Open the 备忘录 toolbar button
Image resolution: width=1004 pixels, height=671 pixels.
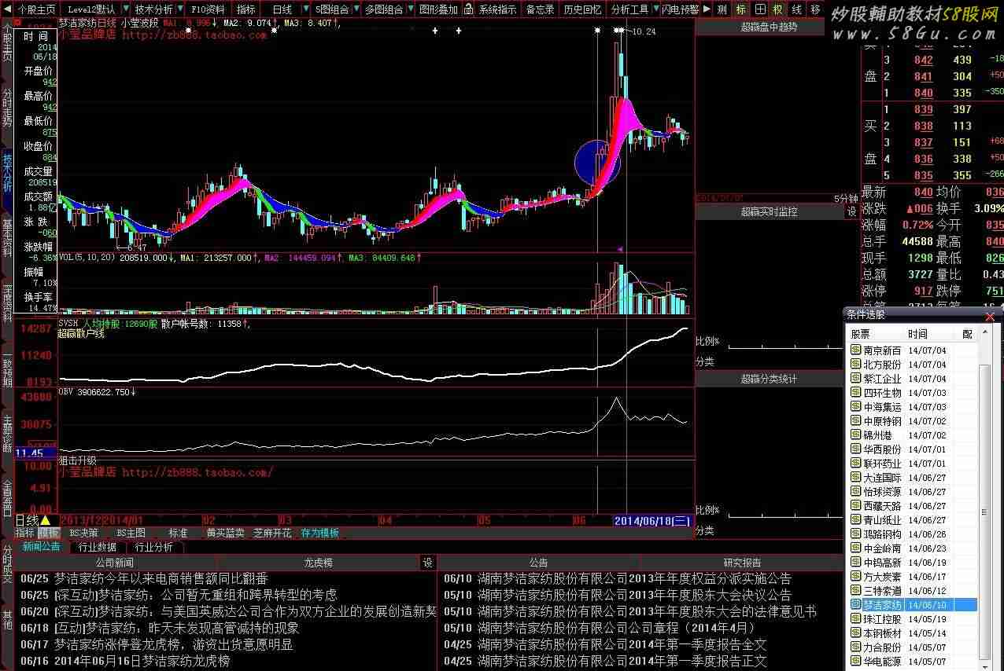point(541,9)
